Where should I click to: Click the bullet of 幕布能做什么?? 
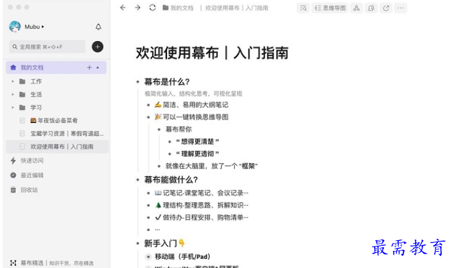coord(138,180)
